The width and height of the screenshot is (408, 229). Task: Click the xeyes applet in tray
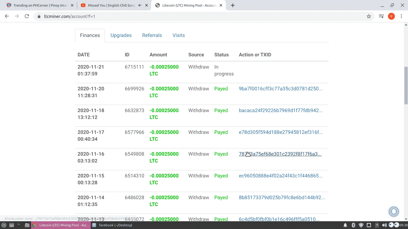tap(394, 225)
